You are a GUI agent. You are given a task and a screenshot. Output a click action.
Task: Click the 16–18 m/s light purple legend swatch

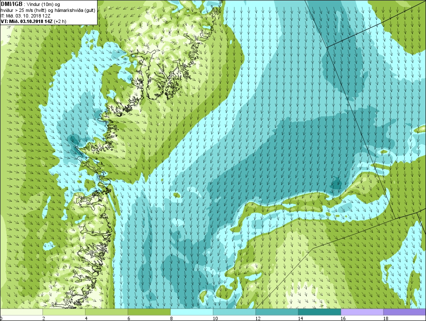click(x=362, y=312)
